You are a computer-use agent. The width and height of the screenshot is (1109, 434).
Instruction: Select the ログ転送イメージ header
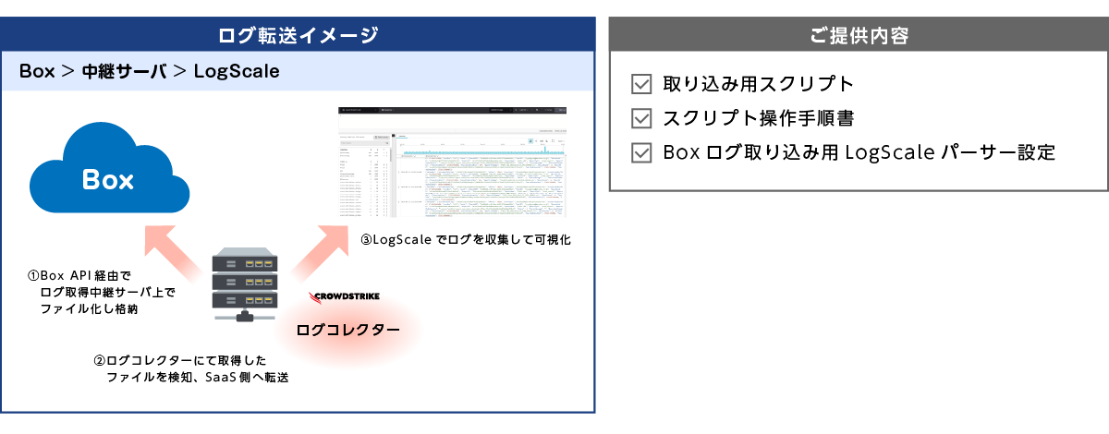(x=298, y=35)
